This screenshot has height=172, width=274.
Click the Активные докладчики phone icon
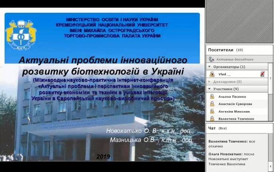[x=212, y=59]
